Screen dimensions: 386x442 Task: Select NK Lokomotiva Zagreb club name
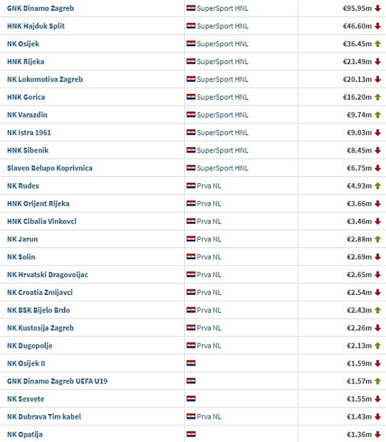pyautogui.click(x=45, y=80)
